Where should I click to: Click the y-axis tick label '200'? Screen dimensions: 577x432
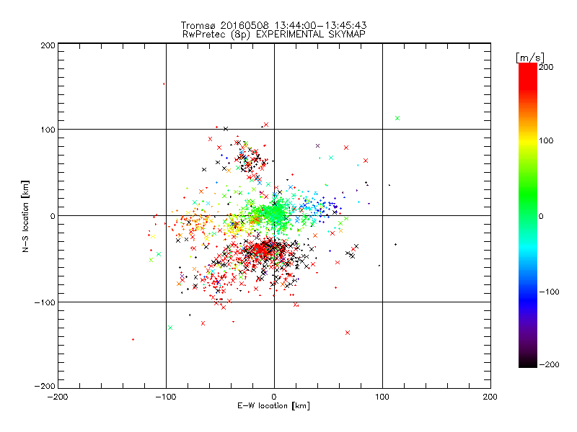[48, 45]
